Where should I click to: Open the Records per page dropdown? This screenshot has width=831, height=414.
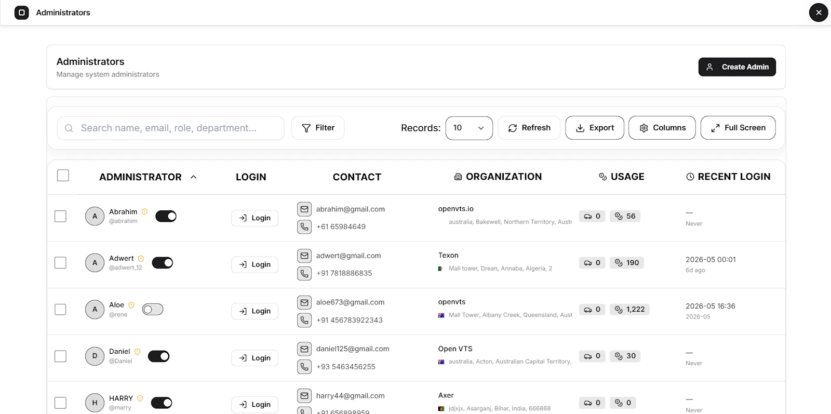tap(469, 128)
